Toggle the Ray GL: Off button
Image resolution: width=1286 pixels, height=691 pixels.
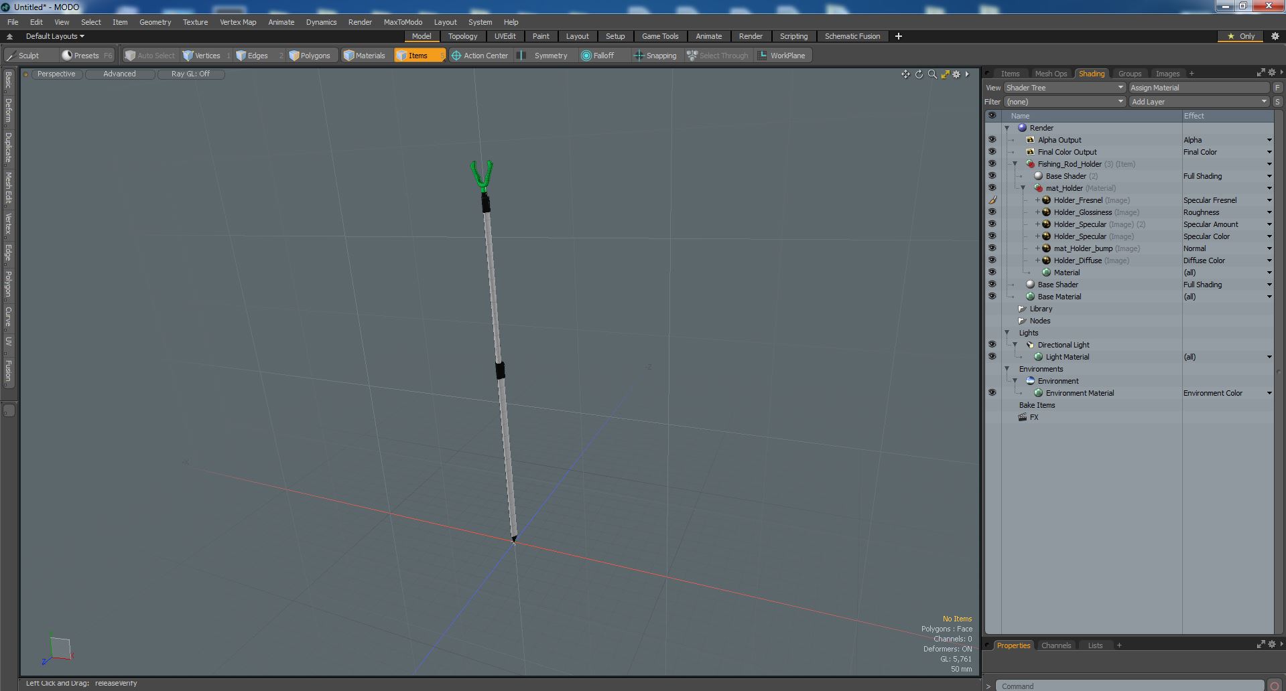coord(190,74)
